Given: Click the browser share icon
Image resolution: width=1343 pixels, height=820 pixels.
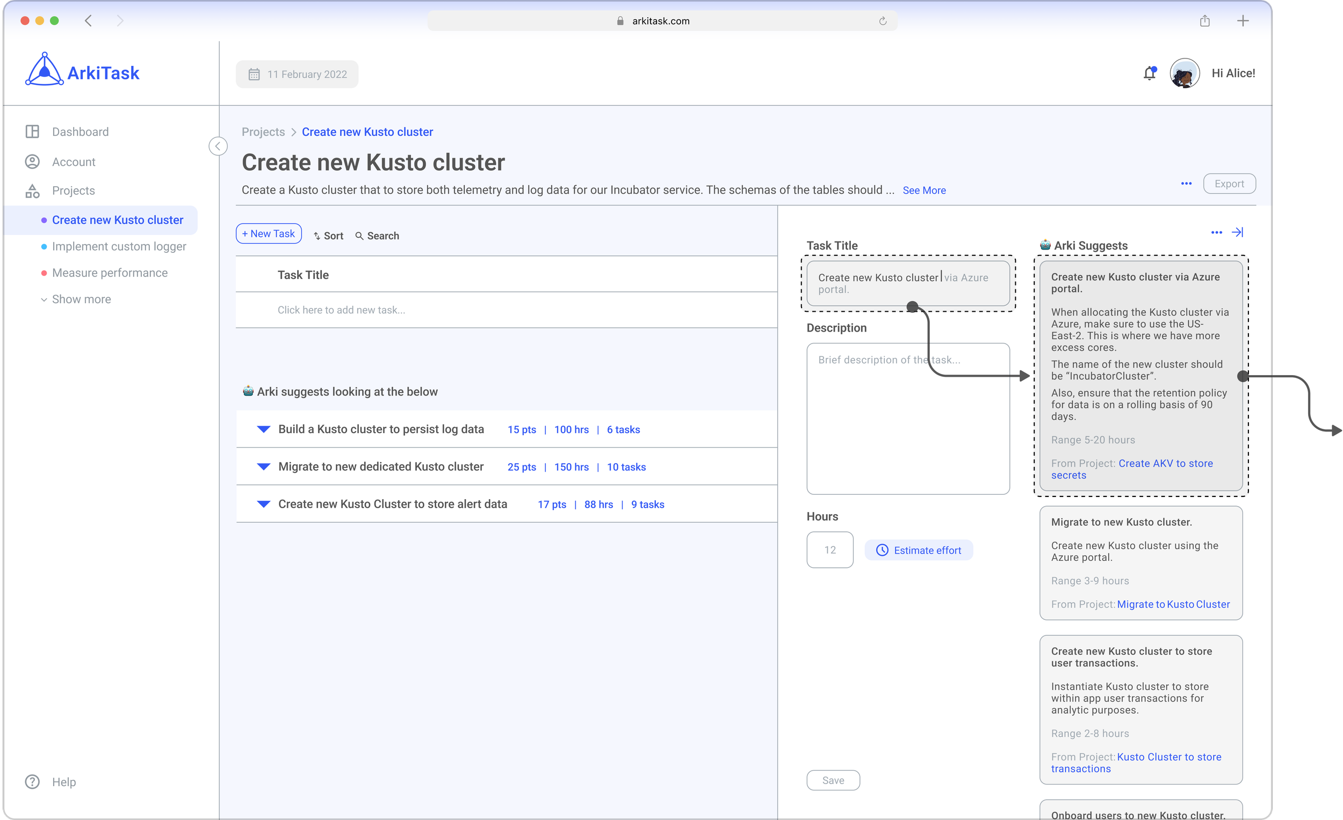Looking at the screenshot, I should (x=1204, y=21).
